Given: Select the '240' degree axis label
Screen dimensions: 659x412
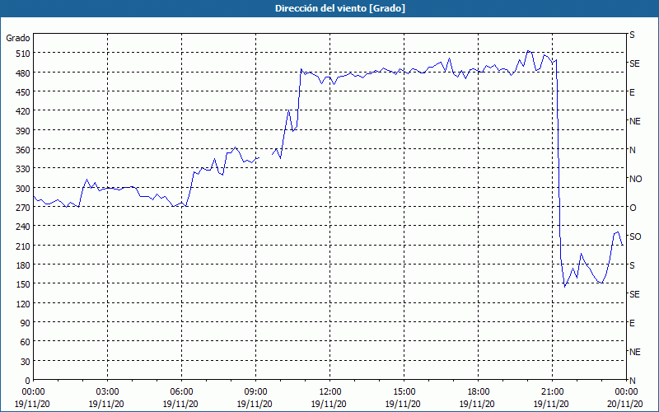Looking at the screenshot, I should [23, 227].
